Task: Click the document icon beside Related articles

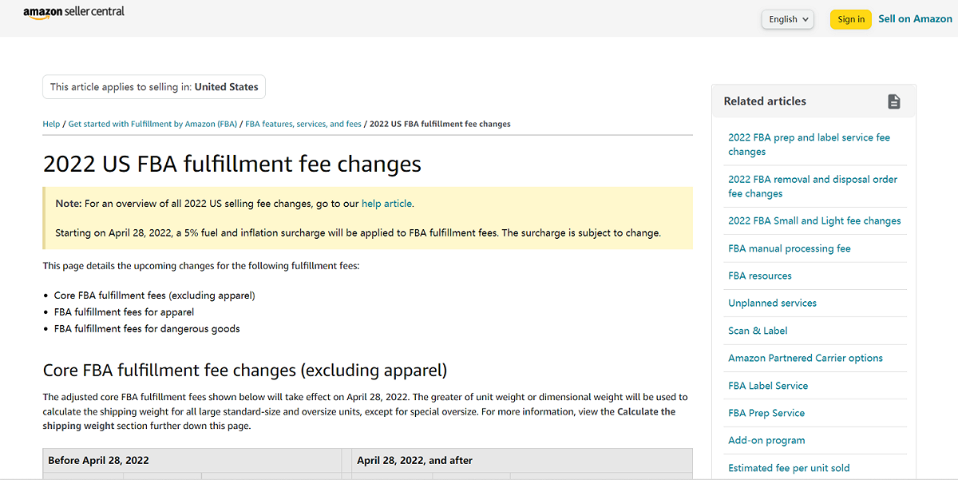Action: (894, 101)
